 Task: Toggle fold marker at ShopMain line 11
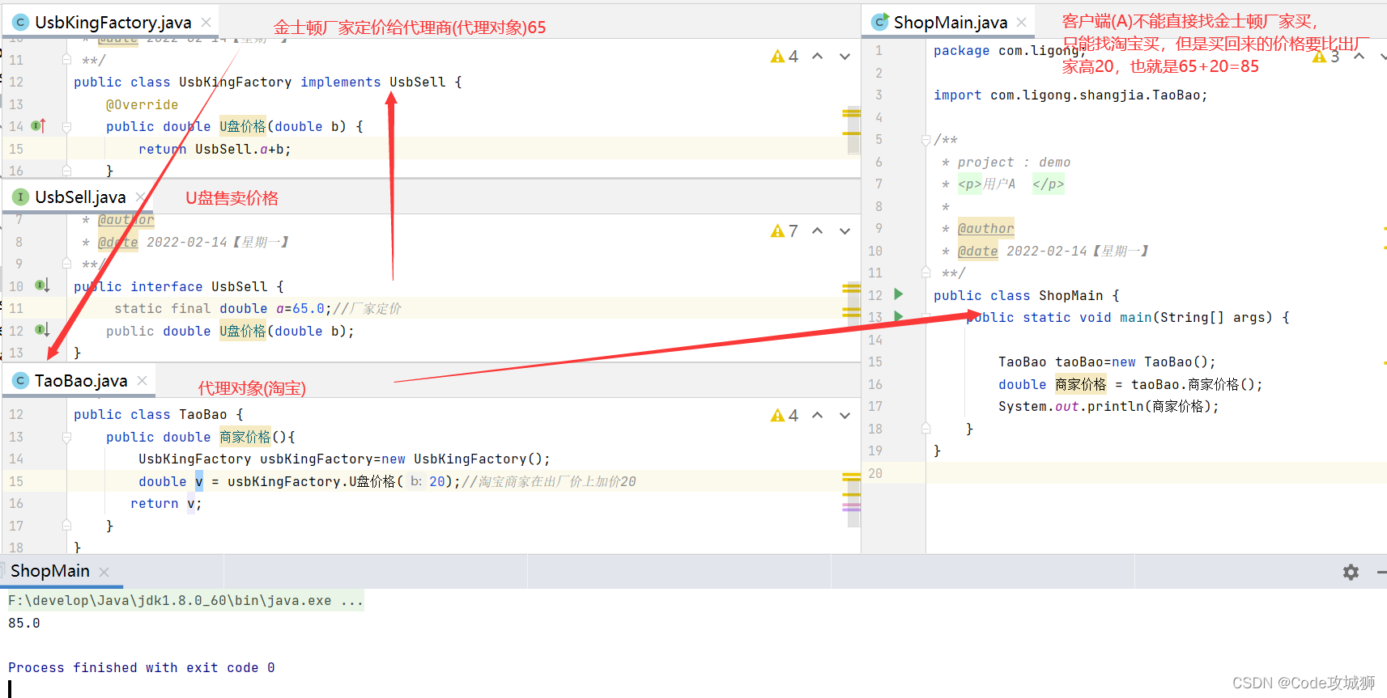click(x=925, y=273)
